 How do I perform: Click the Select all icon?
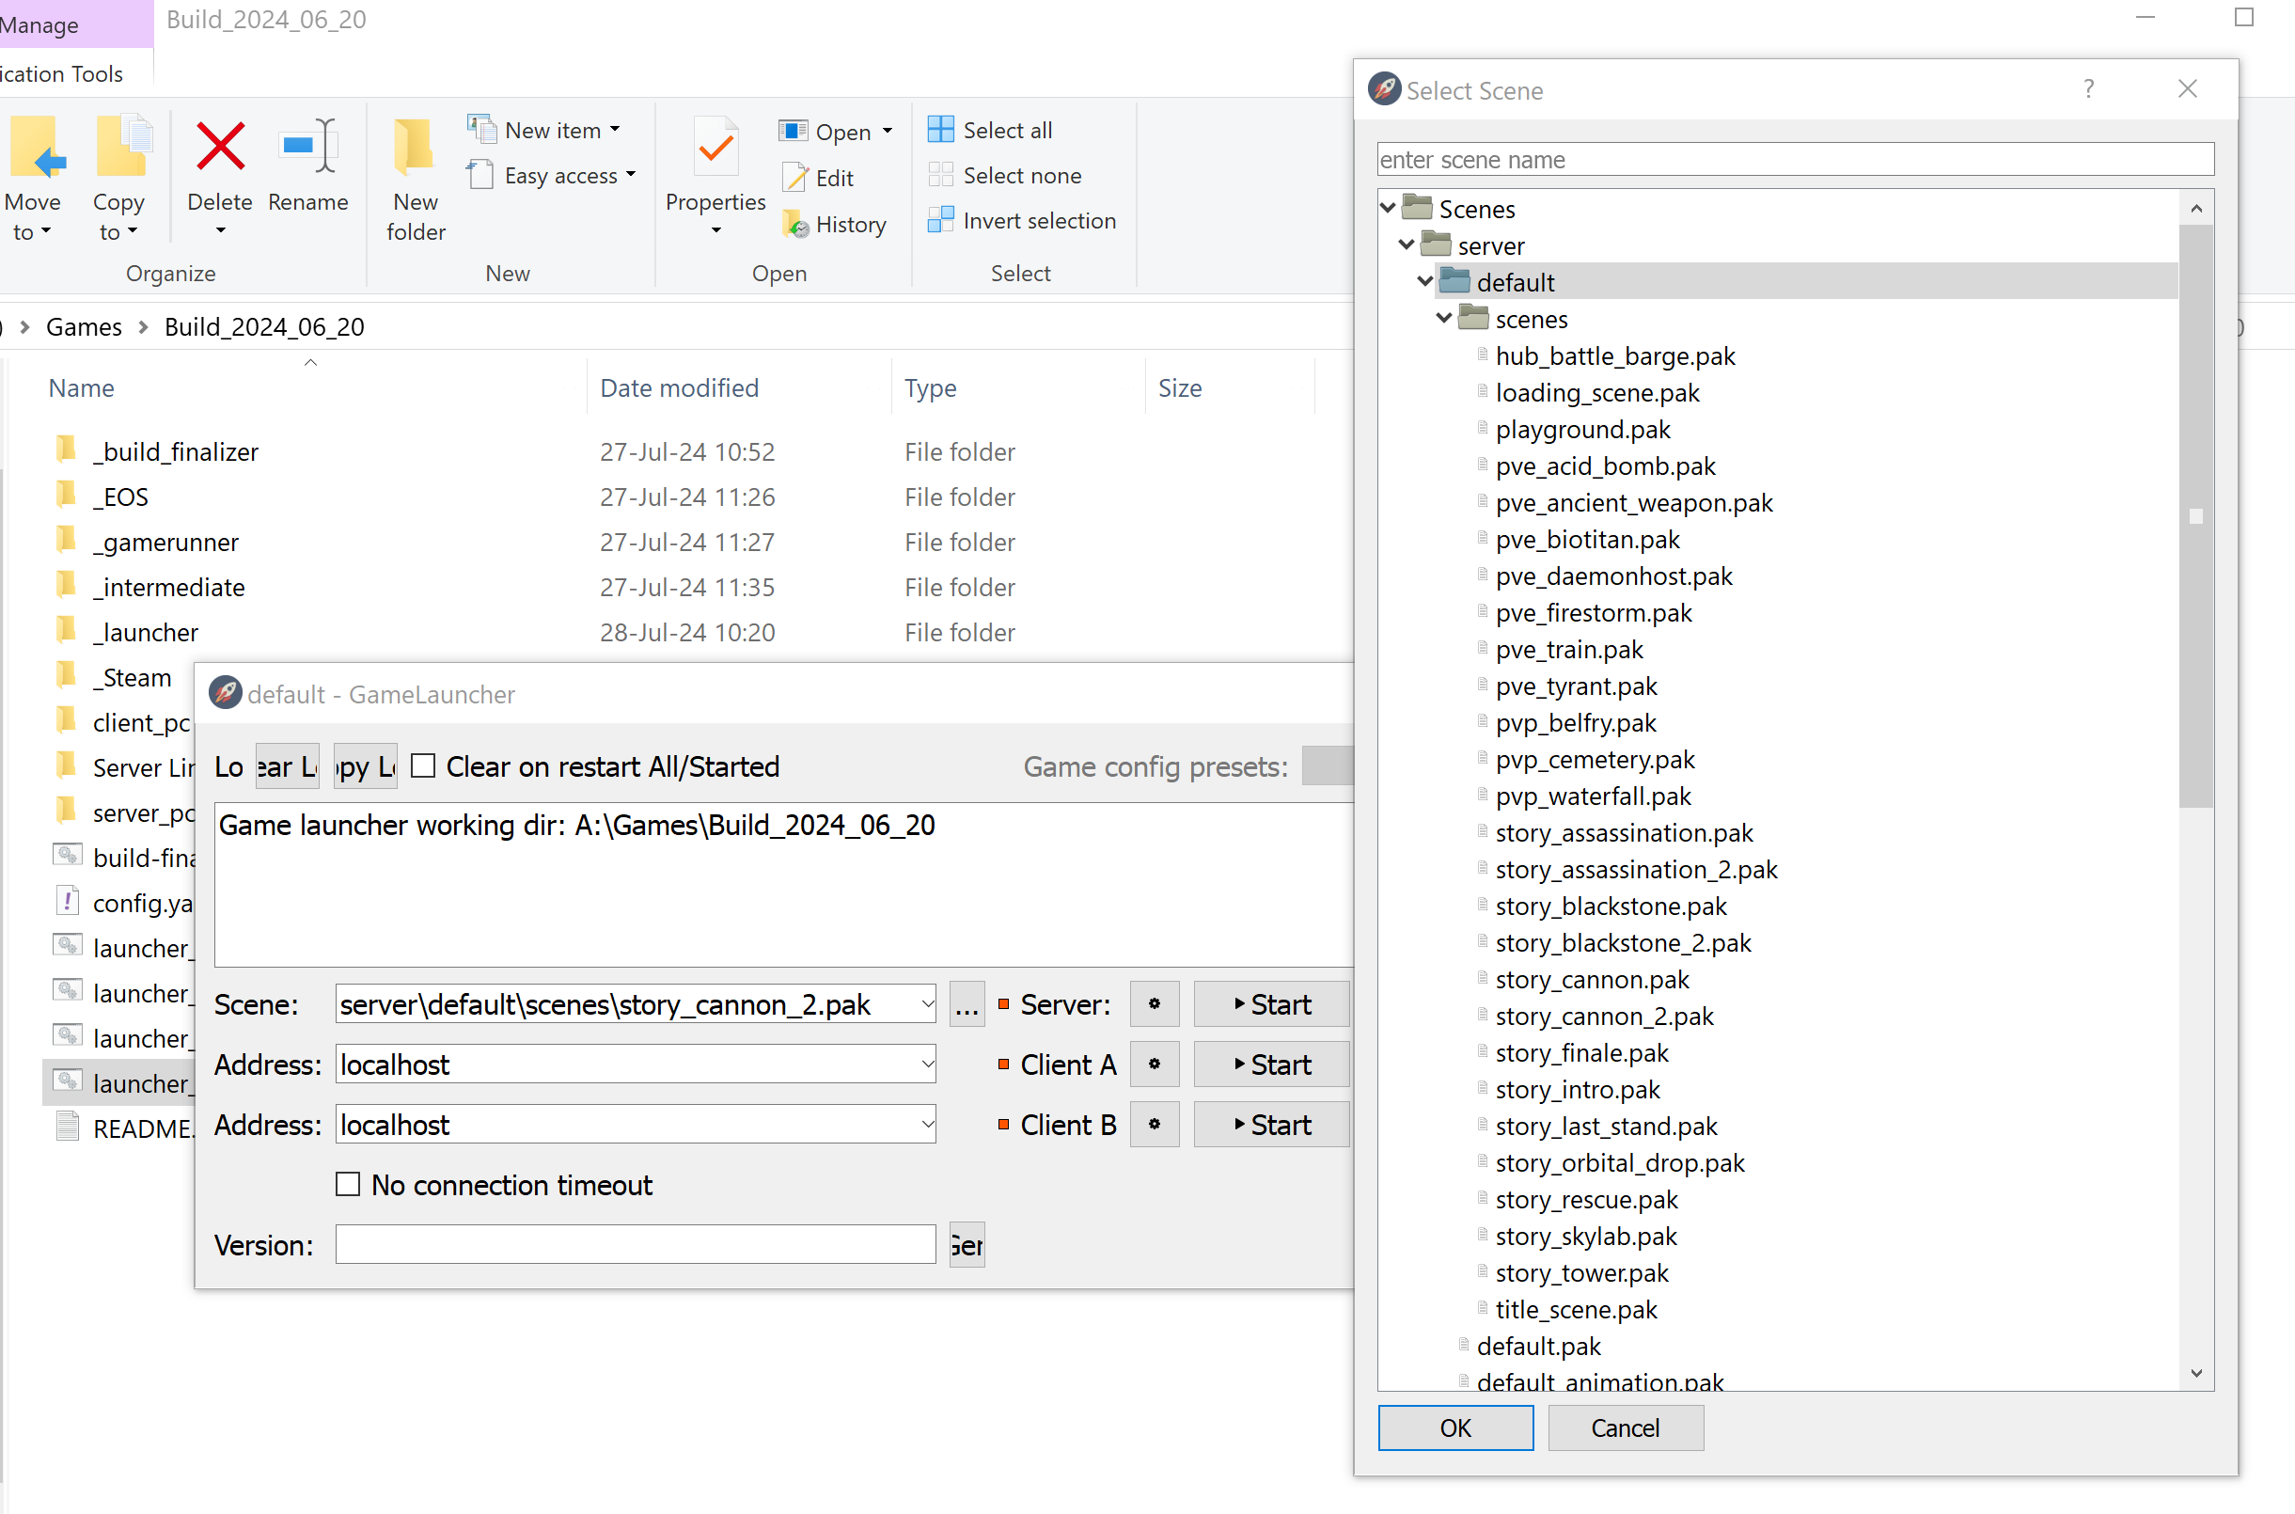(940, 130)
